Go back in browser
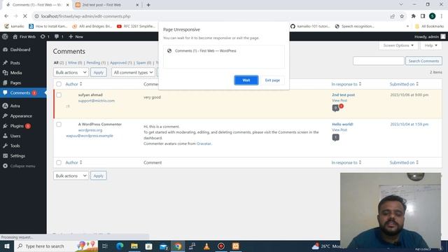Image resolution: width=448 pixels, height=252 pixels. (6, 16)
